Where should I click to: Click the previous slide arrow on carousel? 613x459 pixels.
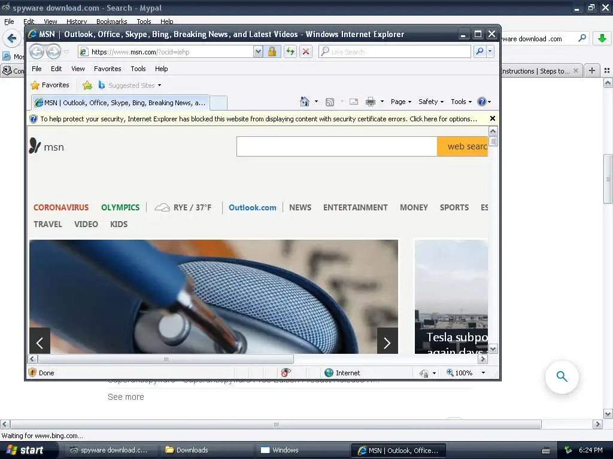pyautogui.click(x=40, y=341)
